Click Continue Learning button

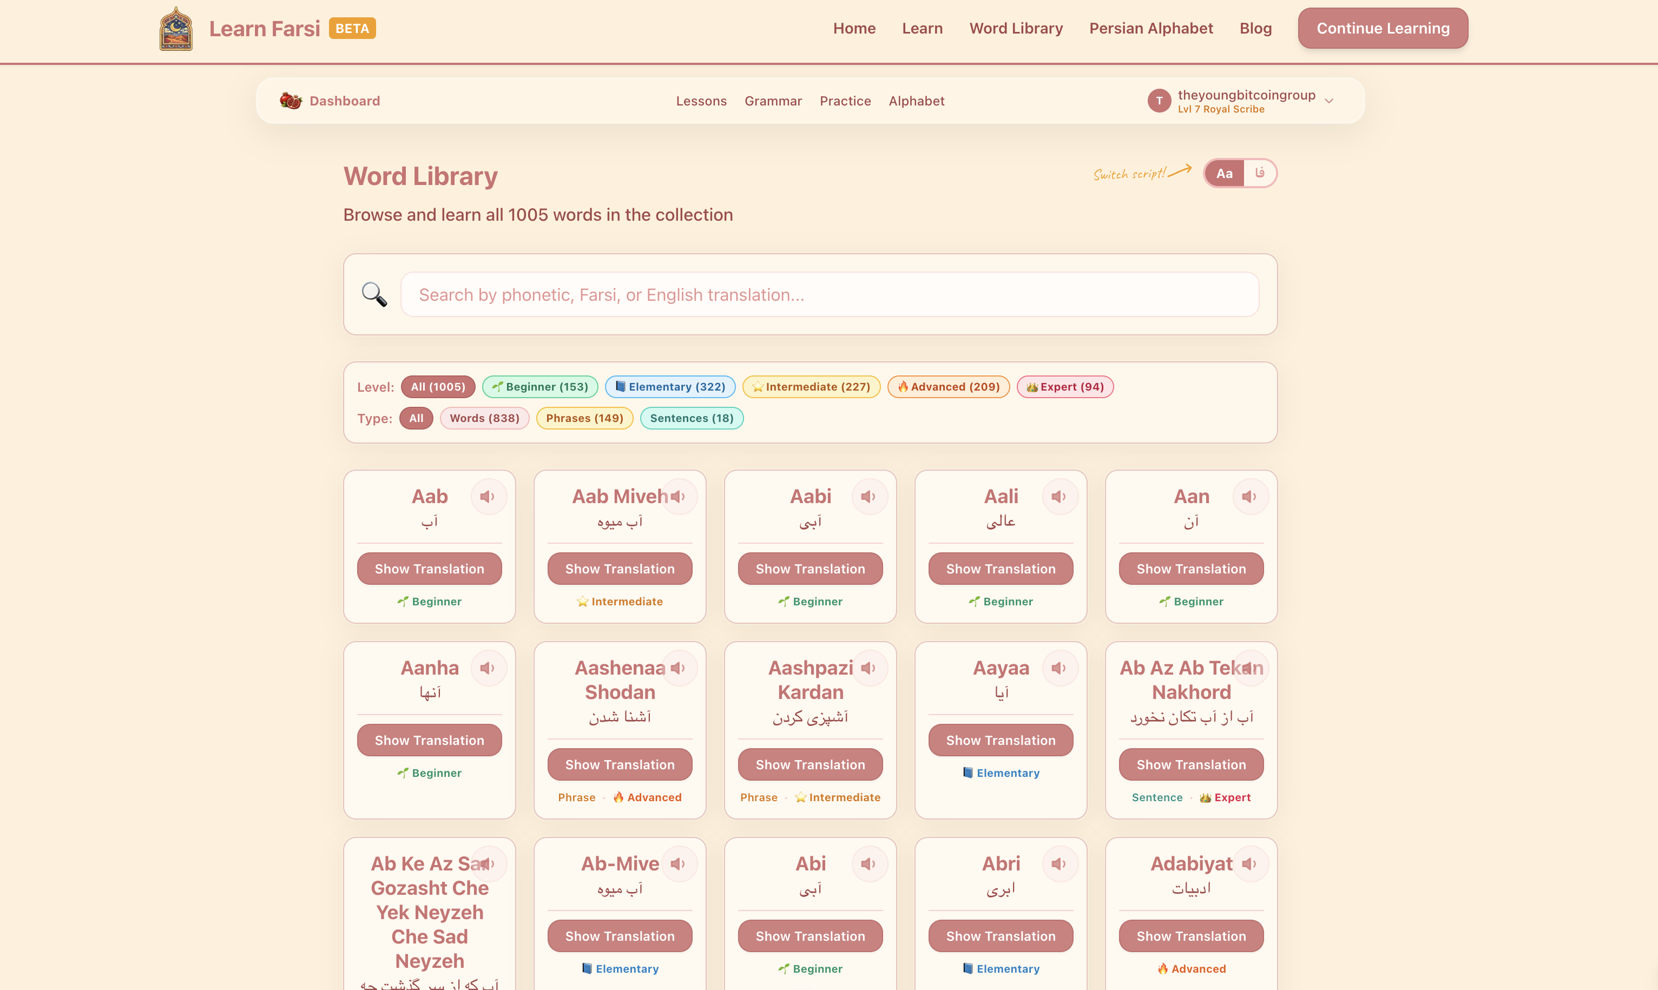point(1382,28)
